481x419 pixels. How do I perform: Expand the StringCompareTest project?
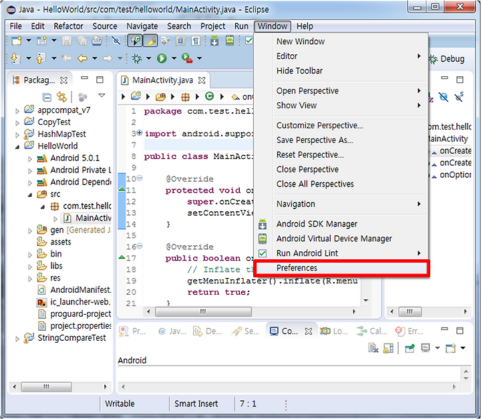coord(17,339)
